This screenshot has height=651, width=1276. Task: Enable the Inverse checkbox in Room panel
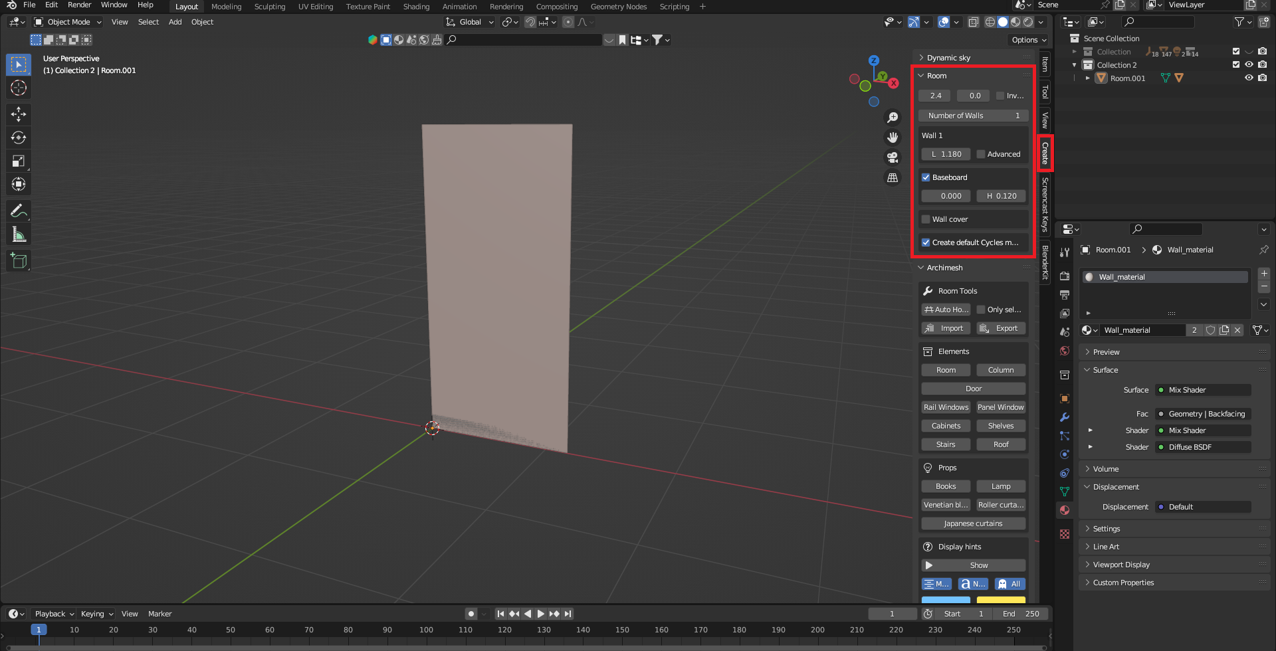pyautogui.click(x=1000, y=96)
